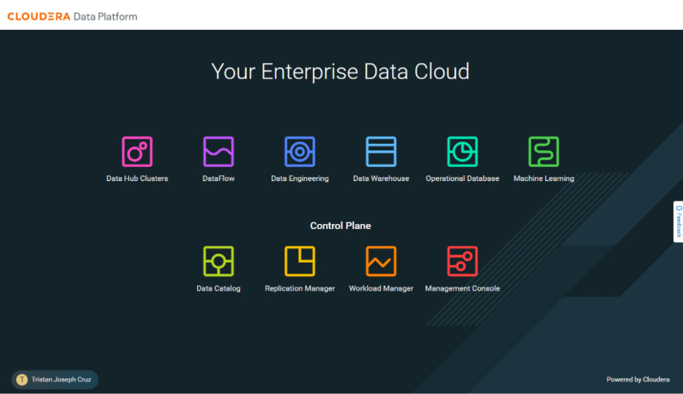Click the DataFlow label text
Image resolution: width=683 pixels, height=394 pixels.
click(218, 179)
